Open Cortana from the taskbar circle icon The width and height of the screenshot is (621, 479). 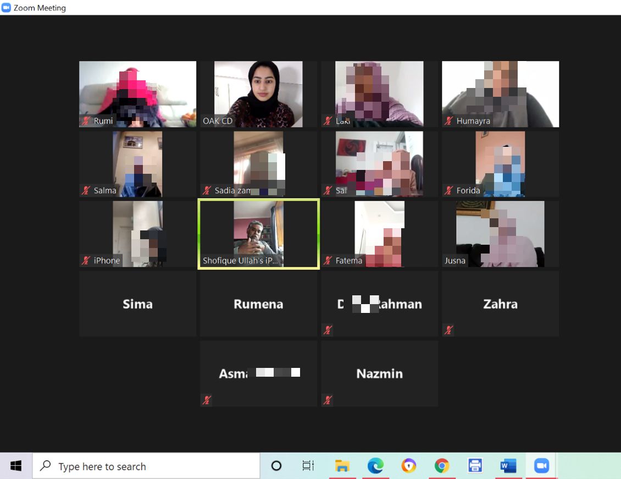276,466
